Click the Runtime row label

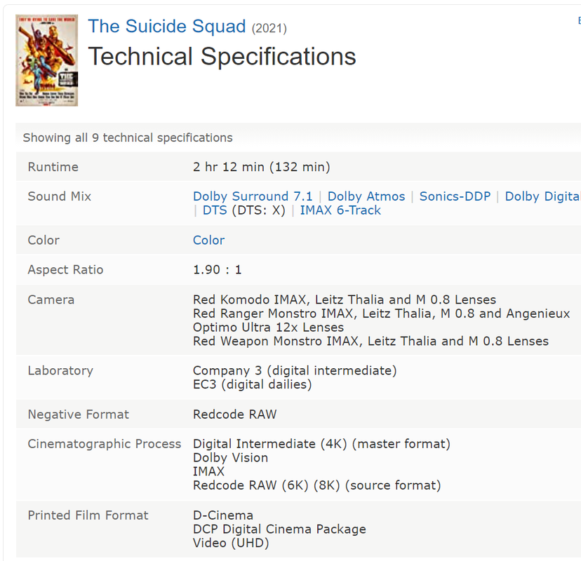(x=53, y=167)
